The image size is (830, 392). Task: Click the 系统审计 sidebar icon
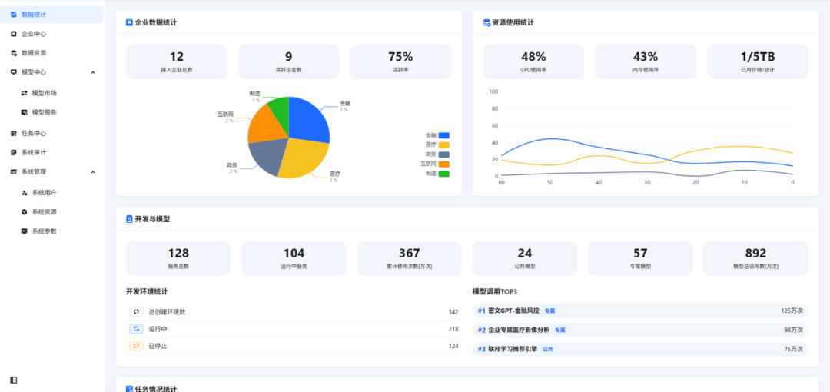(14, 152)
